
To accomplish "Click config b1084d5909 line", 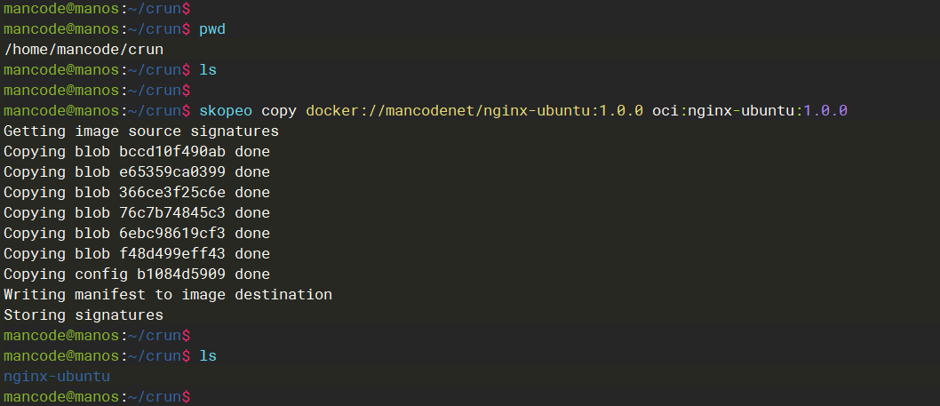I will [x=136, y=275].
